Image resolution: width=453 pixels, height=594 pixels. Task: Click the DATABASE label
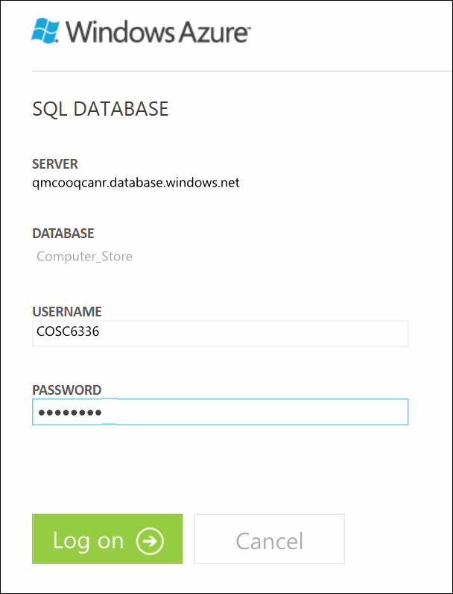point(63,234)
